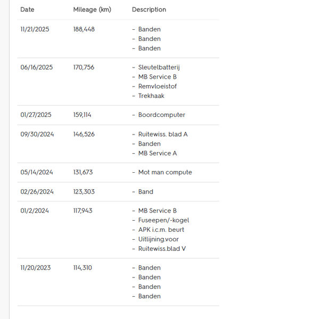323x319 pixels.
Task: Click the 188,448 mileage value
Action: pos(84,29)
